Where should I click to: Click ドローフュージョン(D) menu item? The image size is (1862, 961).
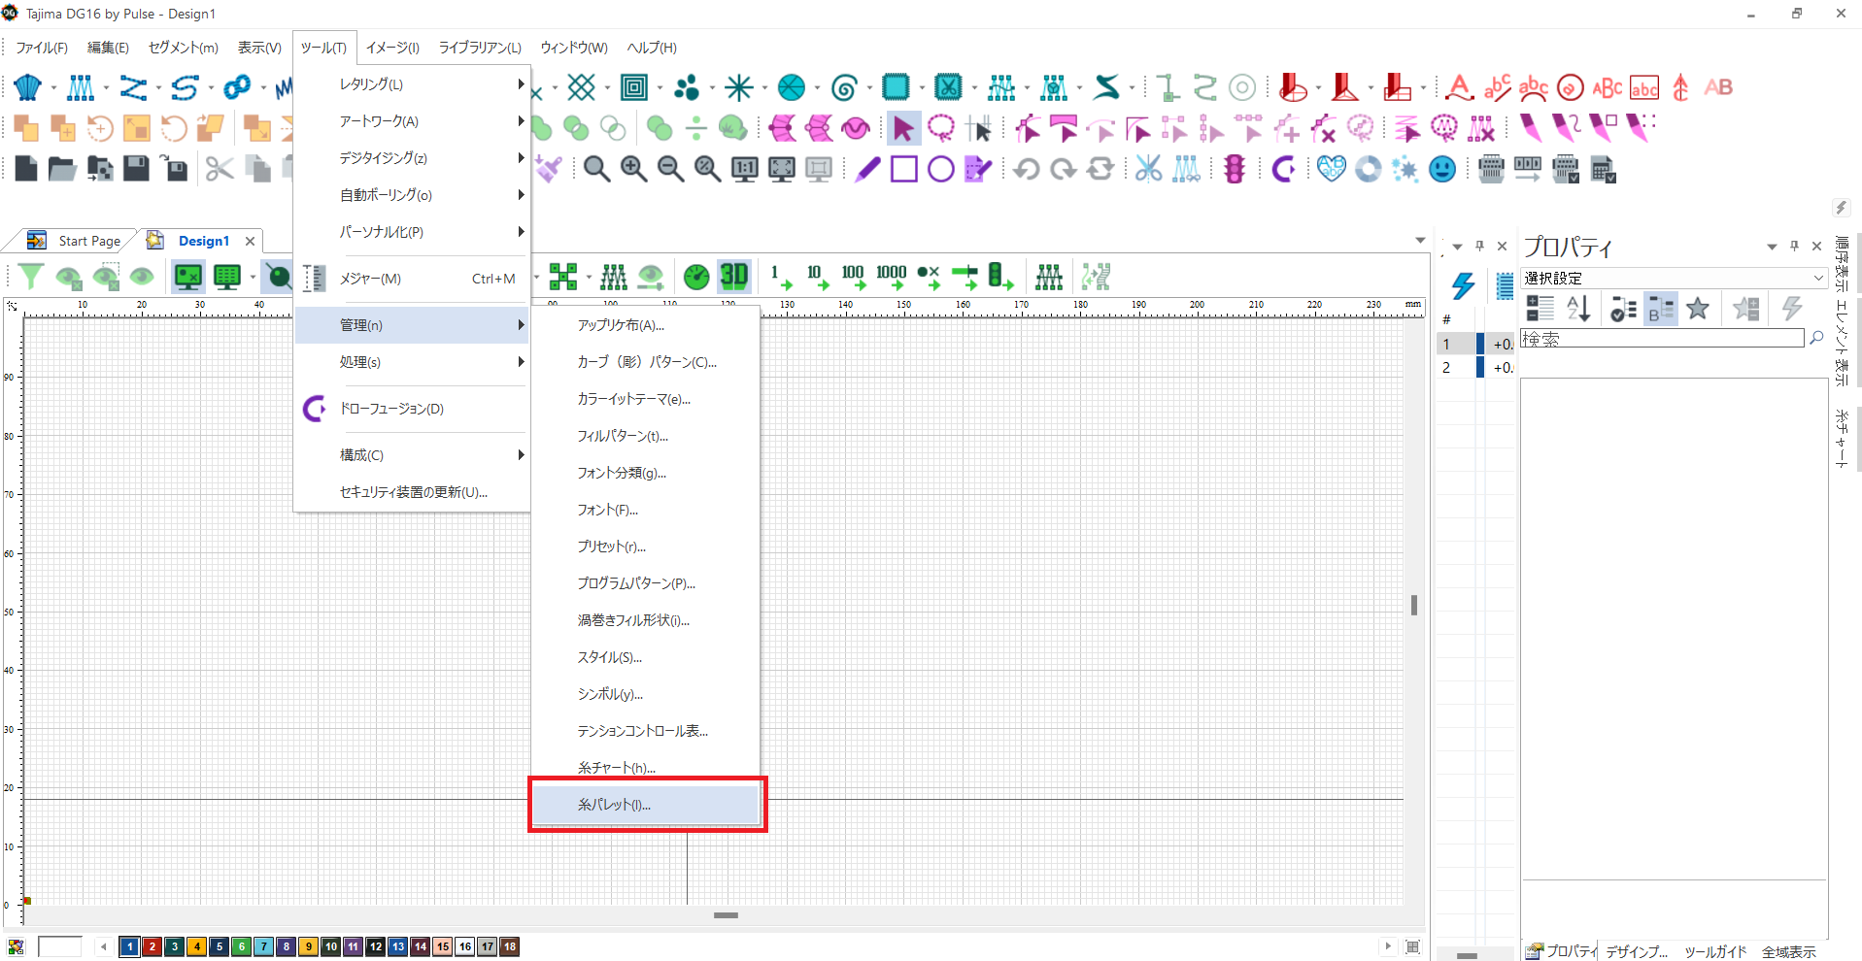412,409
